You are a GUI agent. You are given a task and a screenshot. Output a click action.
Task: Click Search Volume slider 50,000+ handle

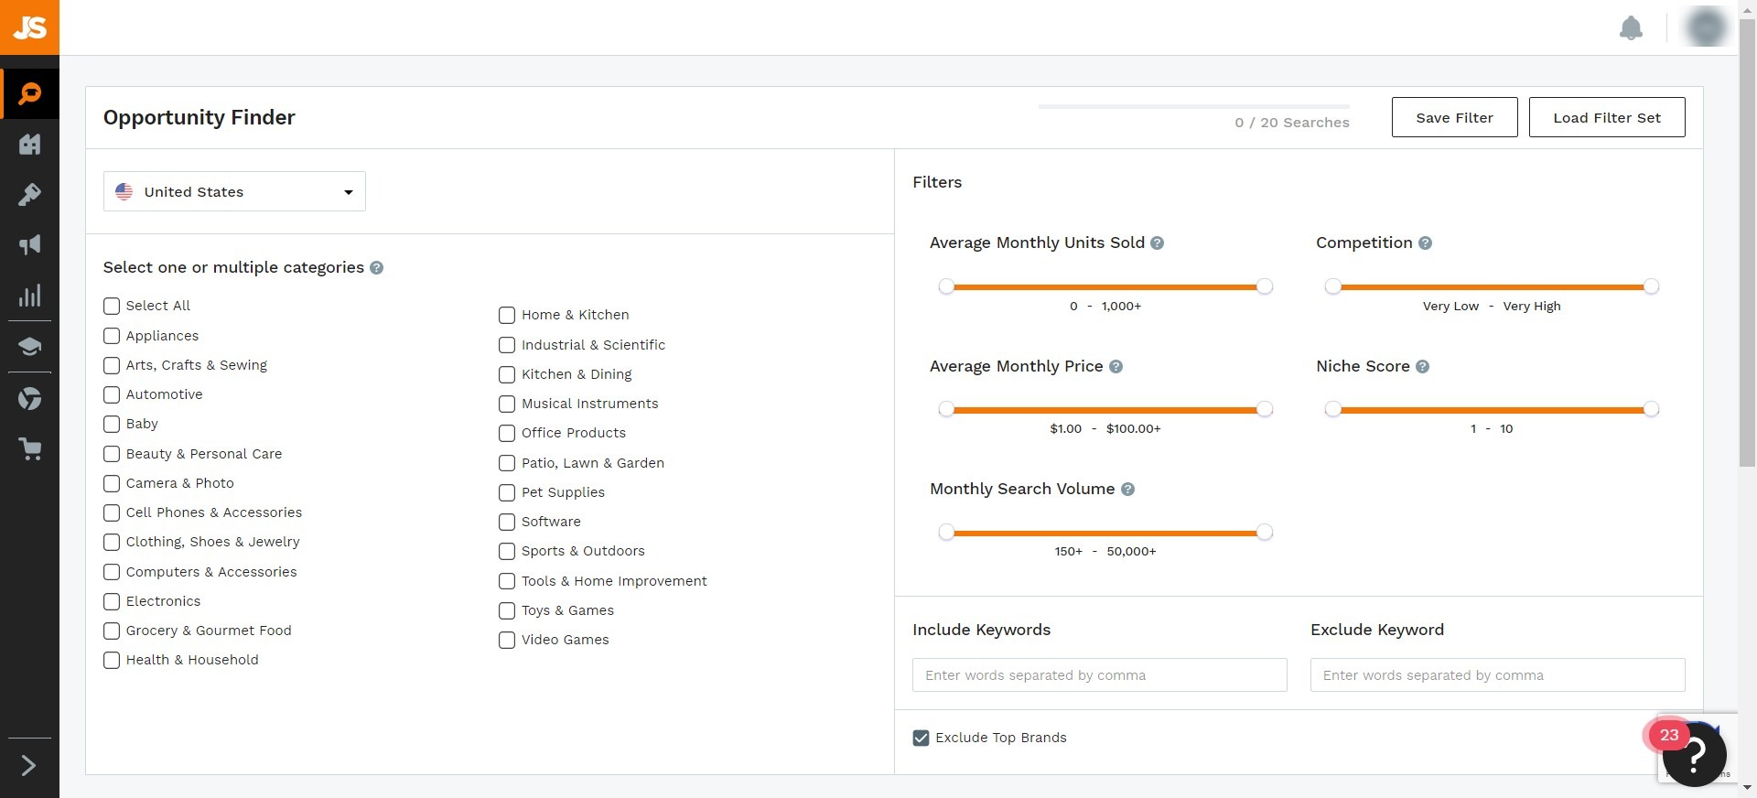pos(1265,532)
